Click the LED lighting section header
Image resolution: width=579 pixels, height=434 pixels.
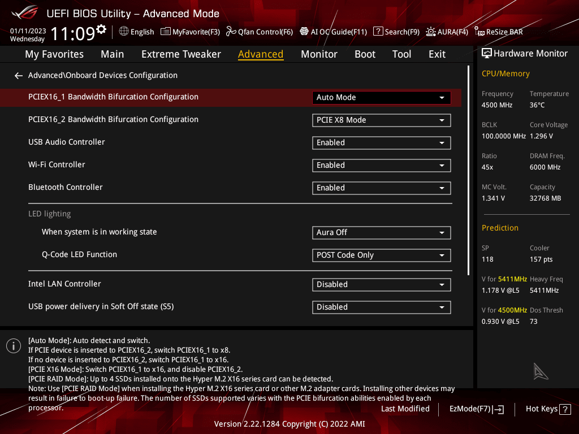[50, 214]
